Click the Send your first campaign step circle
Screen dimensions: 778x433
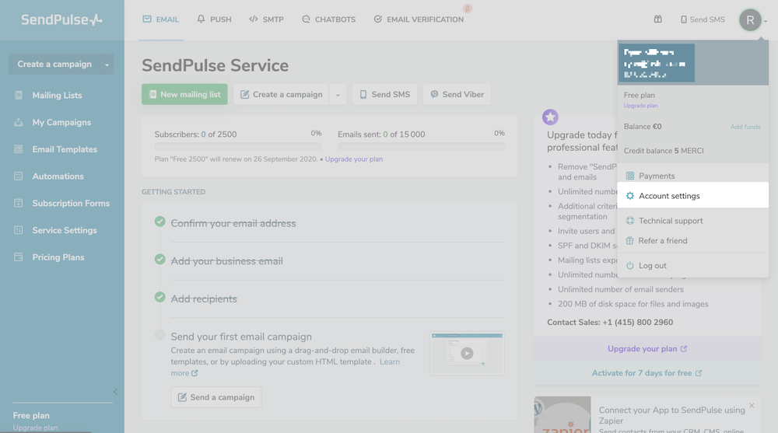[x=160, y=335]
